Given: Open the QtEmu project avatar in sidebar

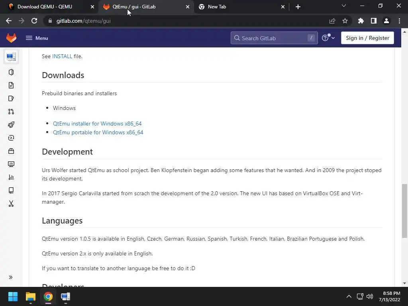Looking at the screenshot, I should click(11, 57).
